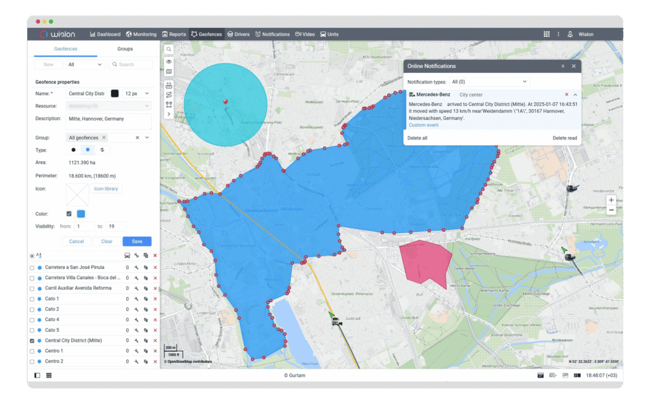Click the Delete all notifications link
Viewport: 650px width, 408px height.
[417, 138]
